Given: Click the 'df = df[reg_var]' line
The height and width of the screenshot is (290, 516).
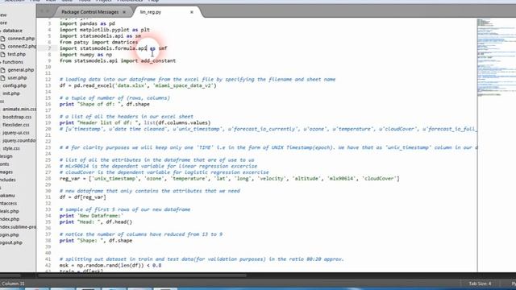Looking at the screenshot, I should pyautogui.click(x=82, y=197).
